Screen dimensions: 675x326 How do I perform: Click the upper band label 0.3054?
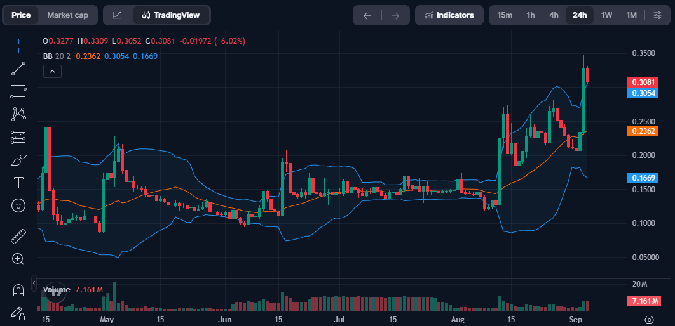tap(643, 93)
